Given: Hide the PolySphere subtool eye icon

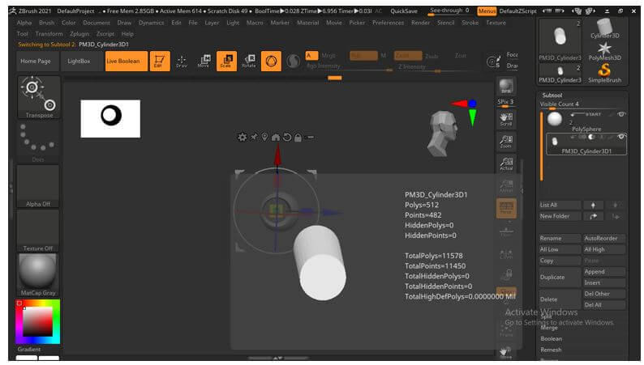Looking at the screenshot, I should click(621, 114).
